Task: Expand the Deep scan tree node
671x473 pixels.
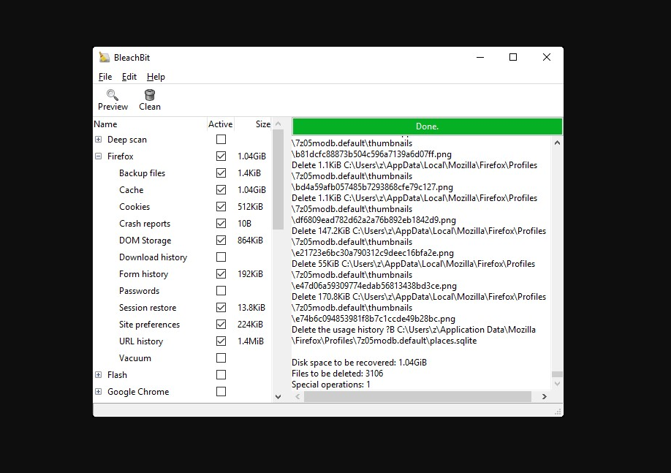Action: (x=99, y=140)
